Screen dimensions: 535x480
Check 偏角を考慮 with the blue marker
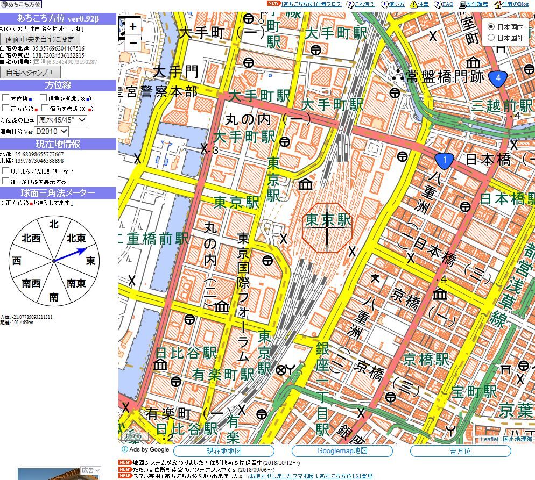pos(43,98)
